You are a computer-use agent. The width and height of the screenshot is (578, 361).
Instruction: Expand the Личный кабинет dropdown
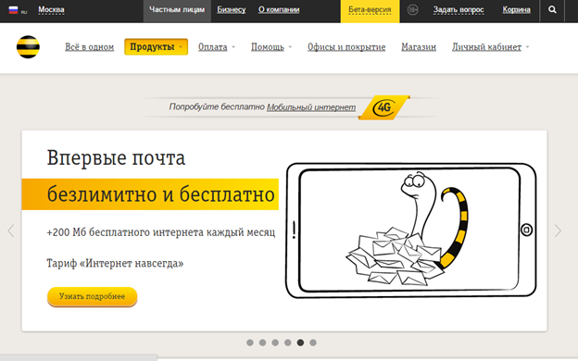490,47
